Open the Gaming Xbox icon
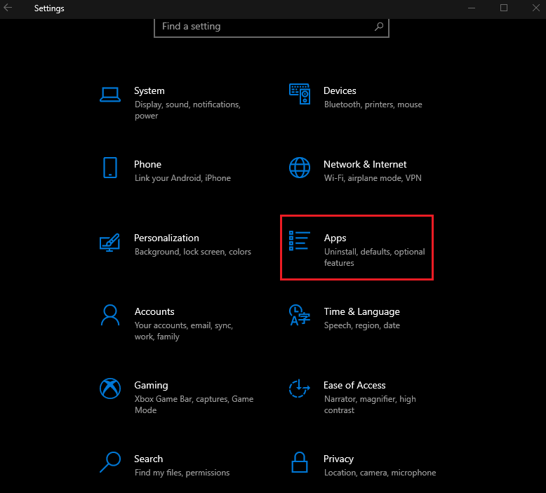 click(x=110, y=389)
